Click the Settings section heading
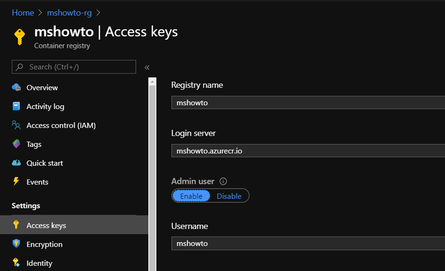The image size is (445, 271). [x=26, y=206]
